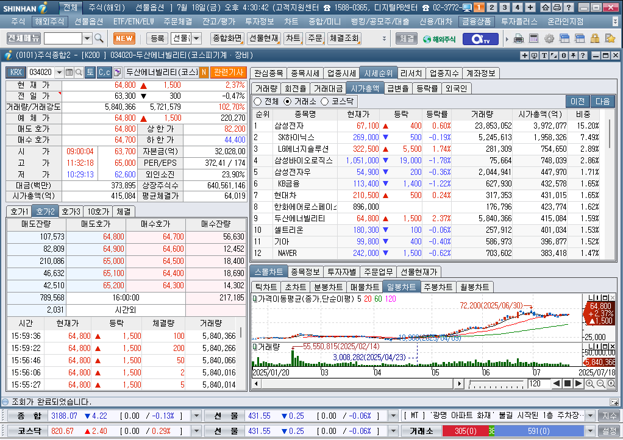Click the chart period slider track

[x=496, y=383]
